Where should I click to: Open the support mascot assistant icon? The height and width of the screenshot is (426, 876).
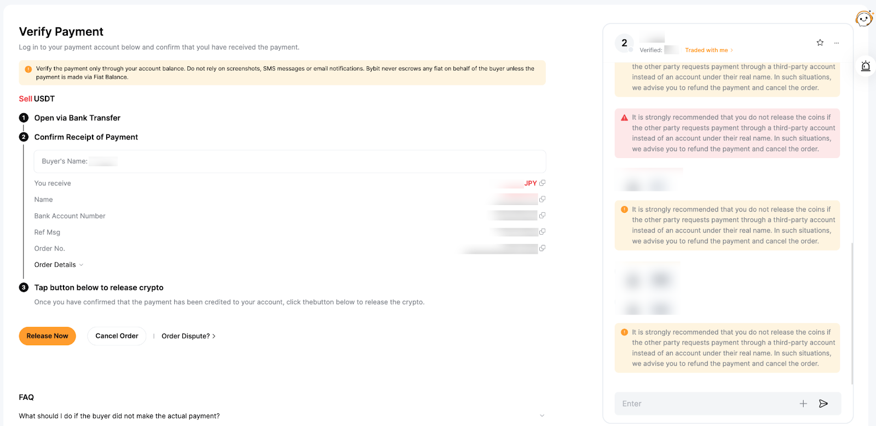pos(864,18)
